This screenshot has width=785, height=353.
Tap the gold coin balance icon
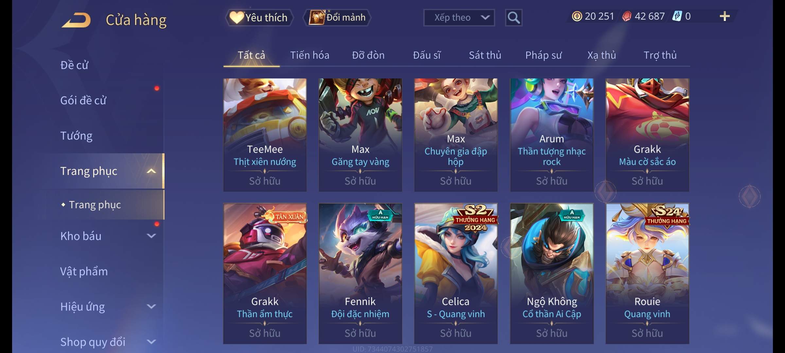click(x=577, y=16)
